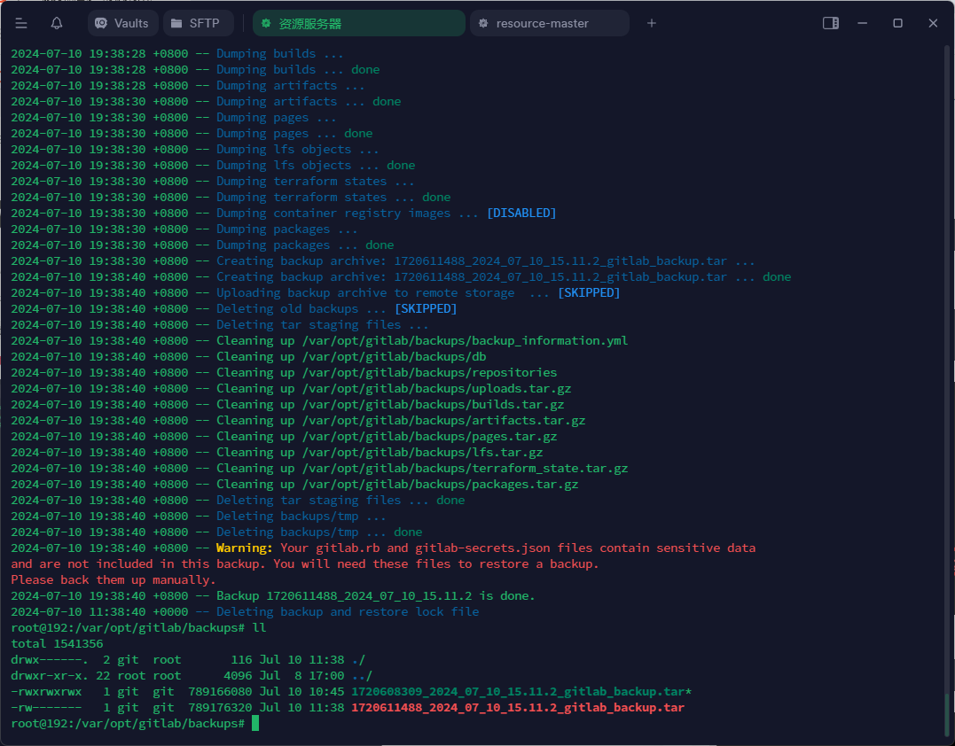Open the hamburger main menu
Screen dimensions: 955x746
pyautogui.click(x=21, y=23)
